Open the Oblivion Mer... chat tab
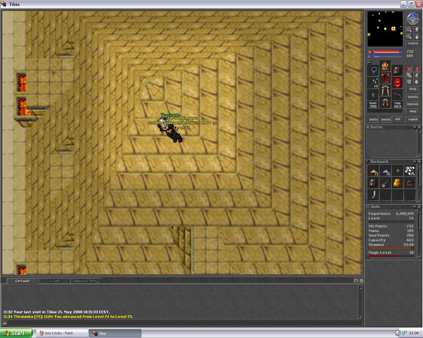 point(86,281)
